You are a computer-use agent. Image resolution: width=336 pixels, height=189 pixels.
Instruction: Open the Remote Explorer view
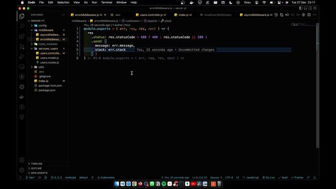click(22, 67)
